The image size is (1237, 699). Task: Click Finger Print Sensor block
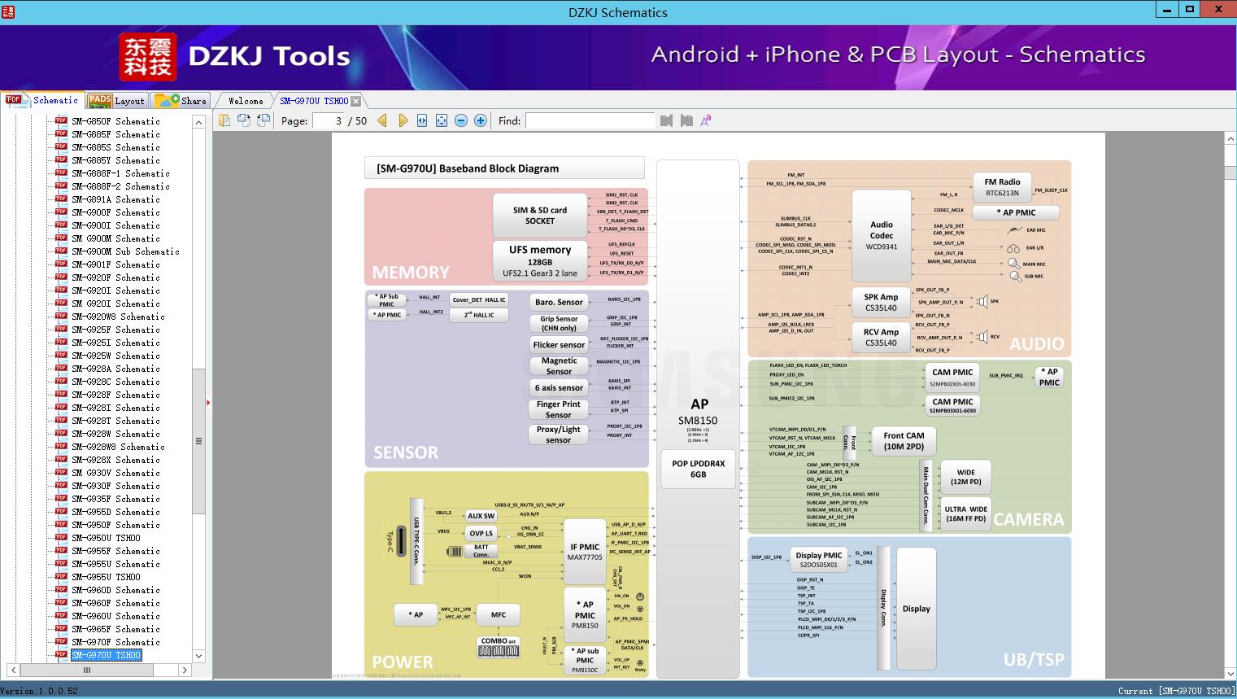click(558, 408)
